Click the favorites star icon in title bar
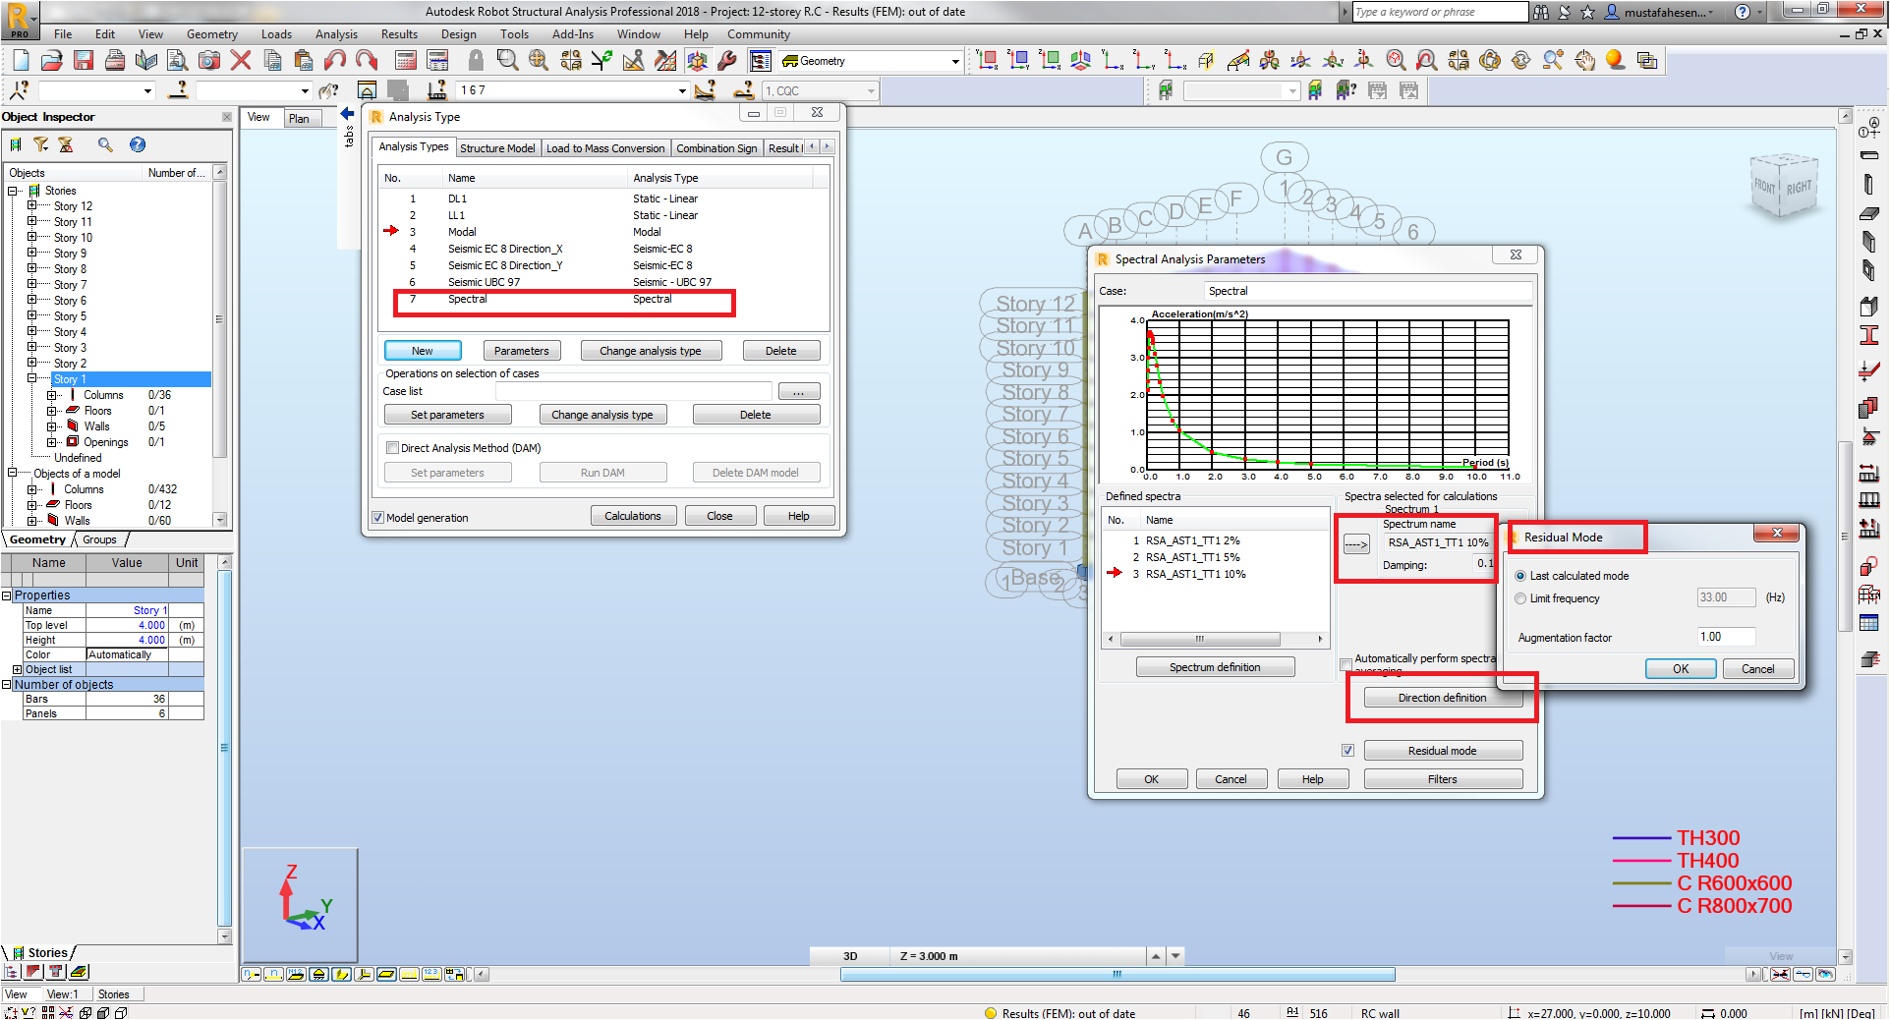Screen dimensions: 1890x1020 point(1587,13)
